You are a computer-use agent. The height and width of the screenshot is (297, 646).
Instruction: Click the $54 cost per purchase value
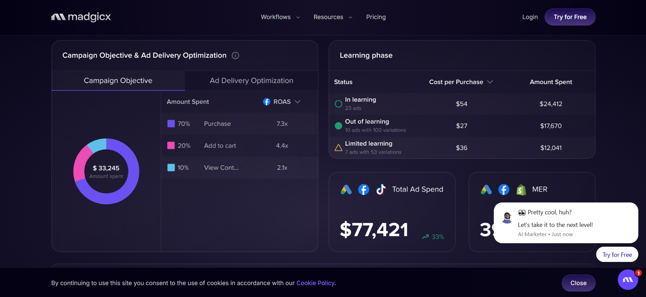tap(462, 104)
